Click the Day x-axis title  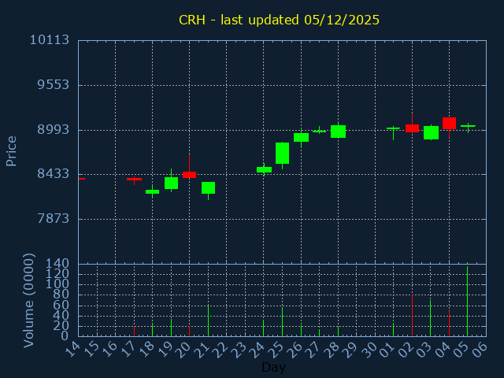click(273, 367)
